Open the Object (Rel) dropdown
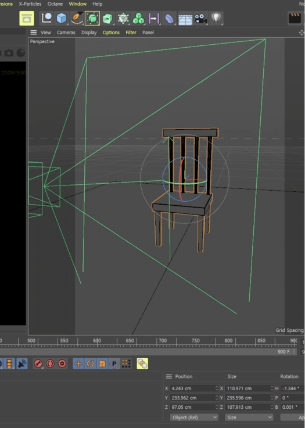Image resolution: width=305 pixels, height=428 pixels. [193, 418]
